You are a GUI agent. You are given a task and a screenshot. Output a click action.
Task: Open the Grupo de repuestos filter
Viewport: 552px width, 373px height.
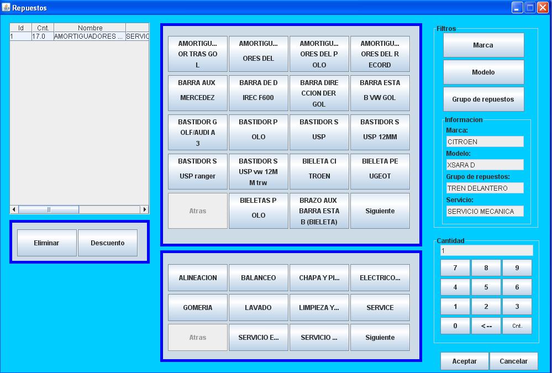tap(483, 99)
